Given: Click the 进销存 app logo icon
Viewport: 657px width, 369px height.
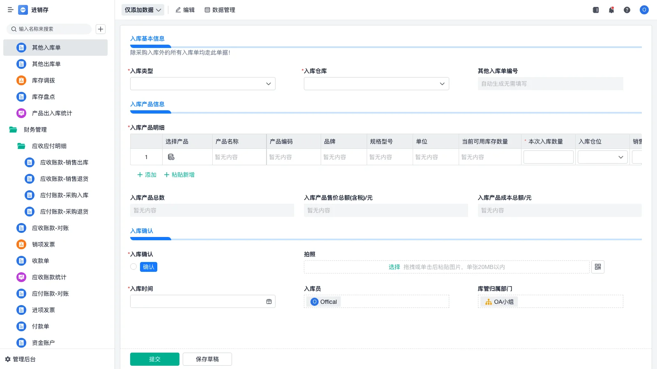Looking at the screenshot, I should point(23,10).
